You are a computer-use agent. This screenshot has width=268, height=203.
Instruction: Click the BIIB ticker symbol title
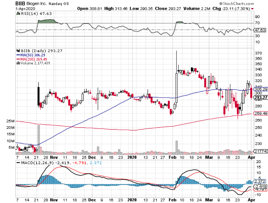pyautogui.click(x=20, y=3)
